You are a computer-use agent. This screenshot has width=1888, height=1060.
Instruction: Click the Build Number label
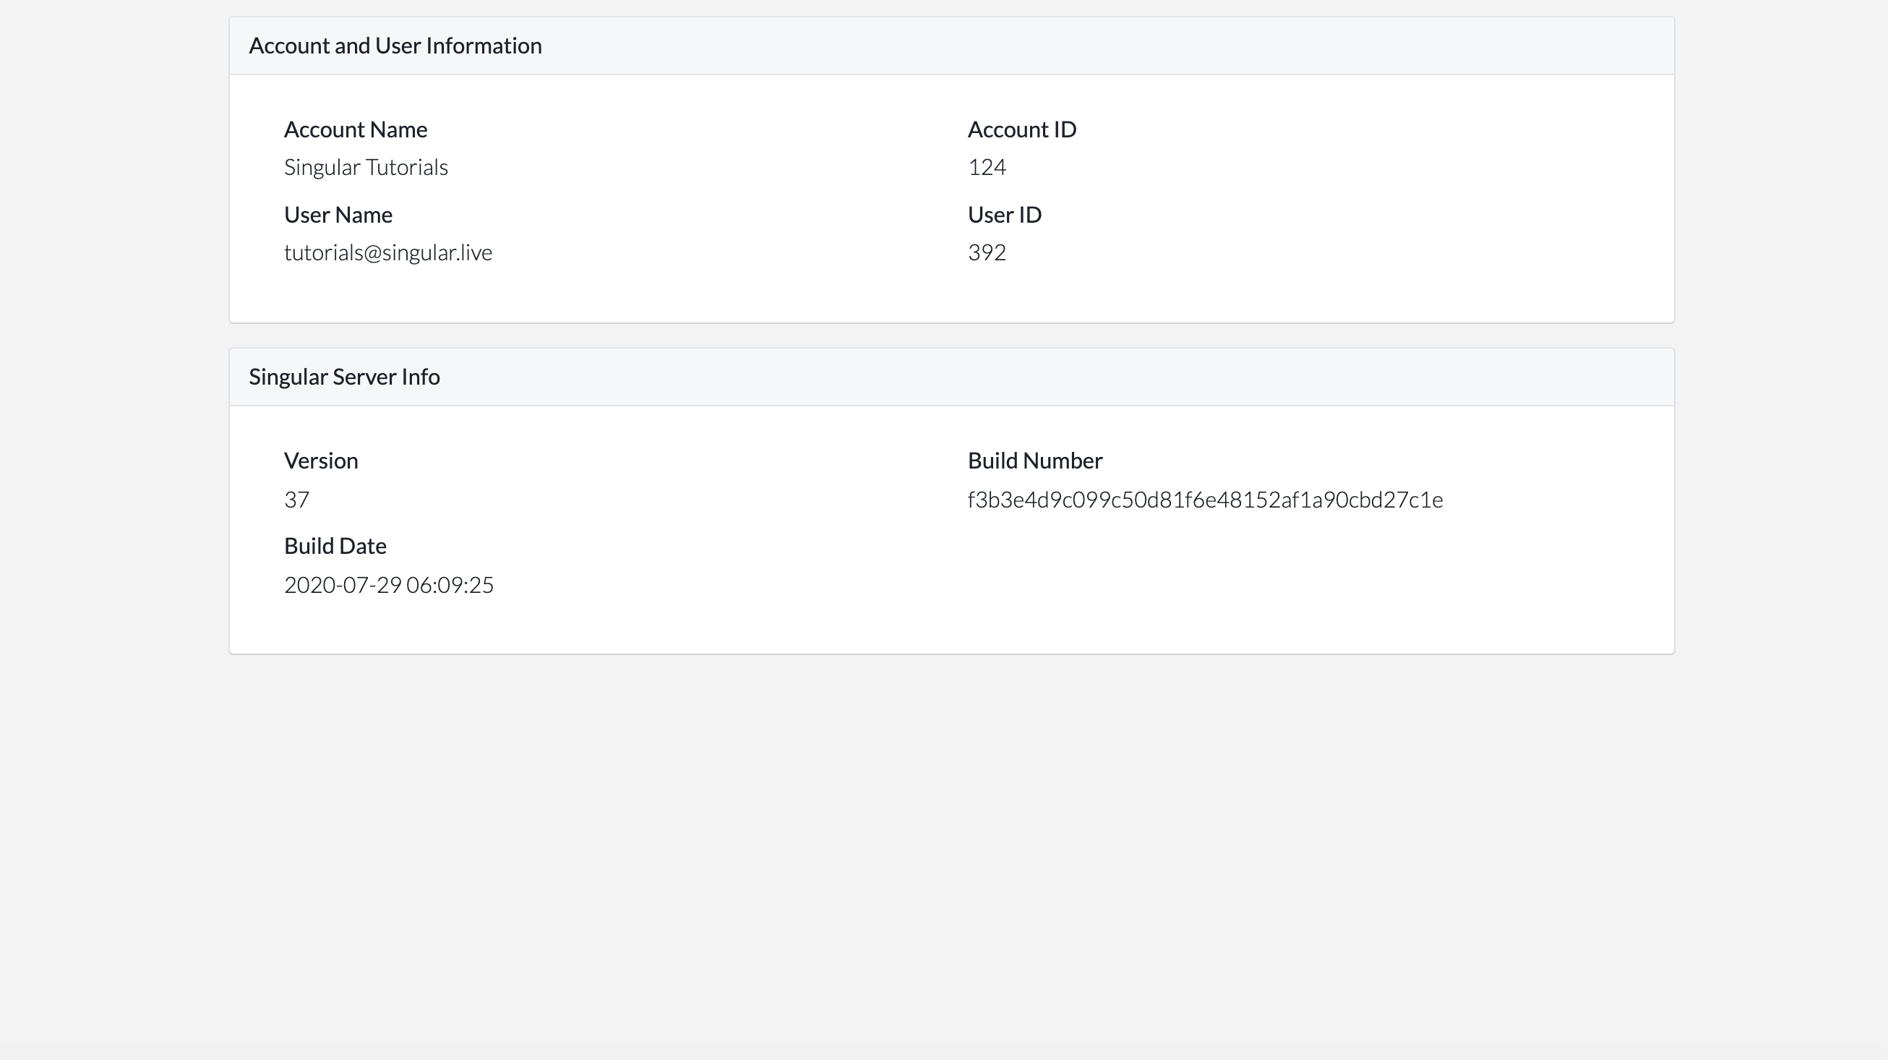coord(1034,461)
